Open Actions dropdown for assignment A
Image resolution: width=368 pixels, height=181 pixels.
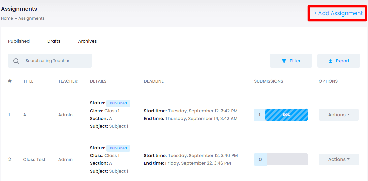(339, 115)
